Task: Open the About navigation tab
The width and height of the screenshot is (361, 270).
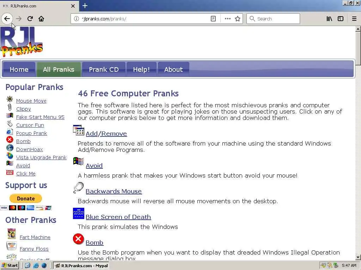Action: (173, 69)
